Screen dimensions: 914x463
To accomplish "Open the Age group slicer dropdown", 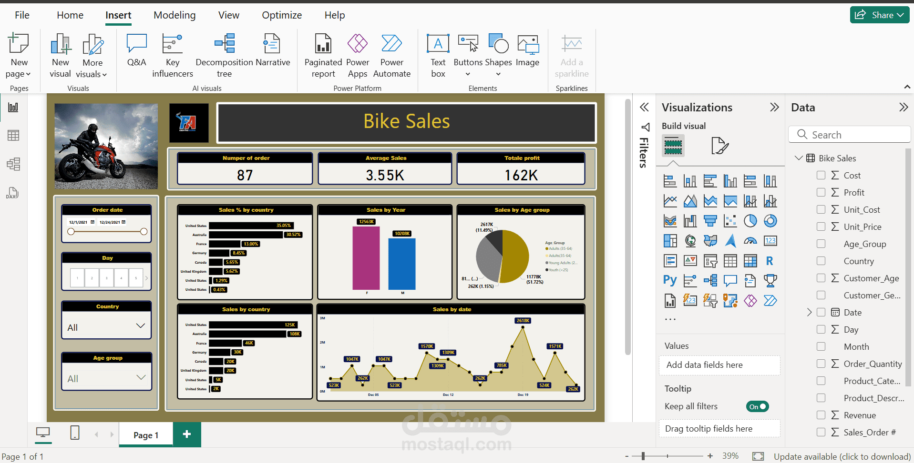I will [141, 378].
